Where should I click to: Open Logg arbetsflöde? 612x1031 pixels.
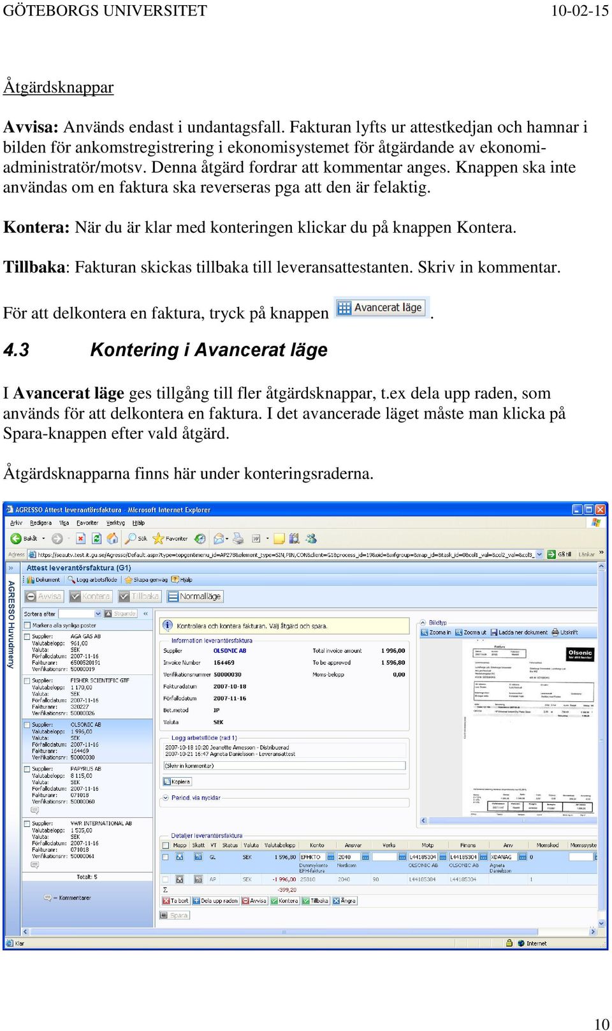(92, 580)
